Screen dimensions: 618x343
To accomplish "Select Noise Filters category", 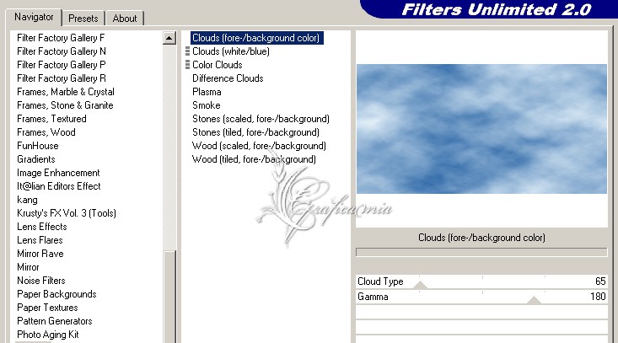I will (41, 281).
